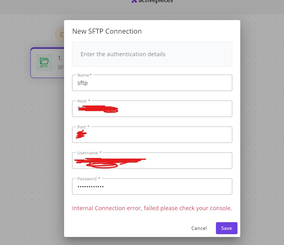Focus the Password input field

(152, 187)
